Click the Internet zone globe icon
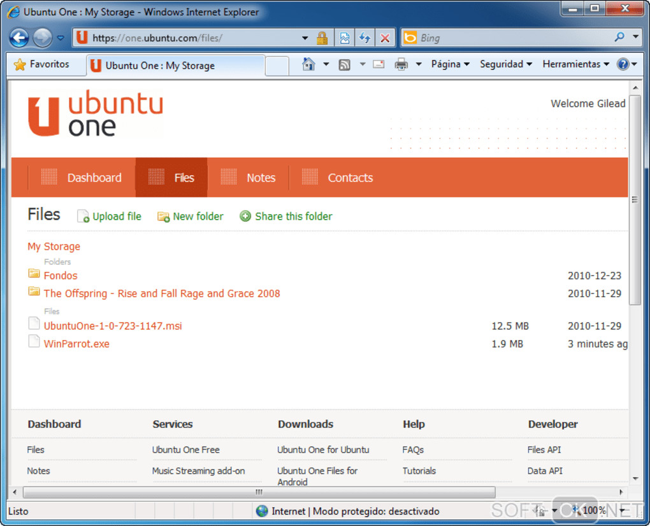The height and width of the screenshot is (526, 650). click(261, 511)
